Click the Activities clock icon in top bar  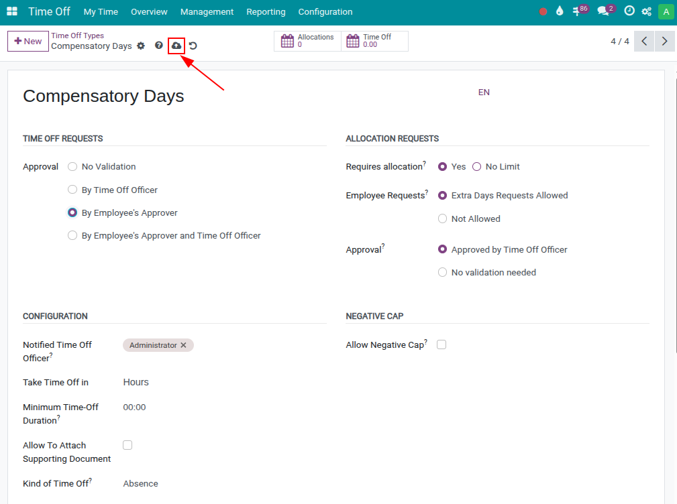pos(628,11)
